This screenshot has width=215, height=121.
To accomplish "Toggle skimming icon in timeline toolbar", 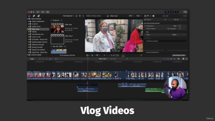I will point(165,59).
